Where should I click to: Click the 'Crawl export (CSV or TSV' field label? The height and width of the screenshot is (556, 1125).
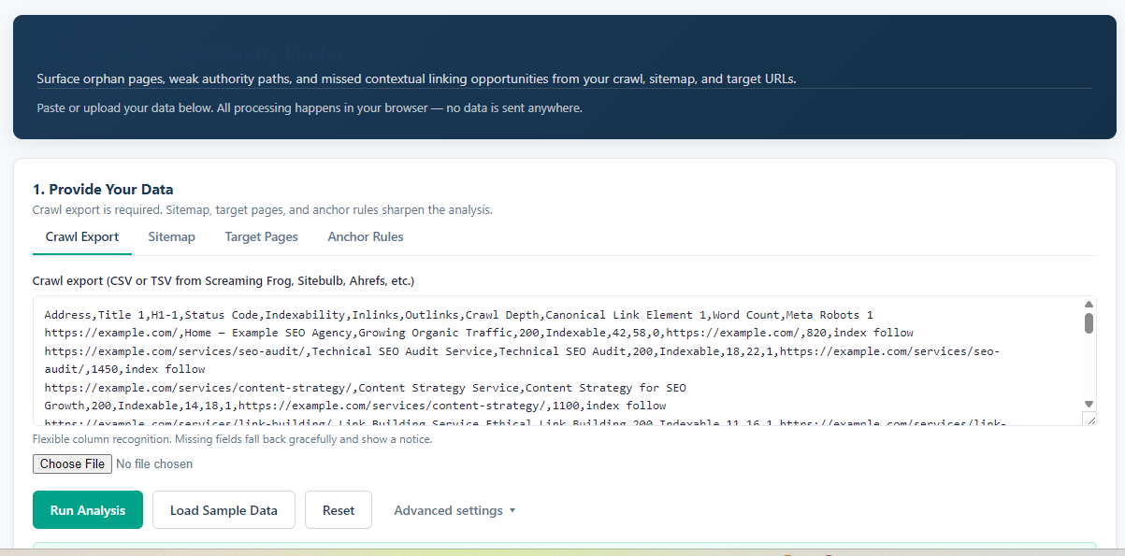tap(224, 280)
